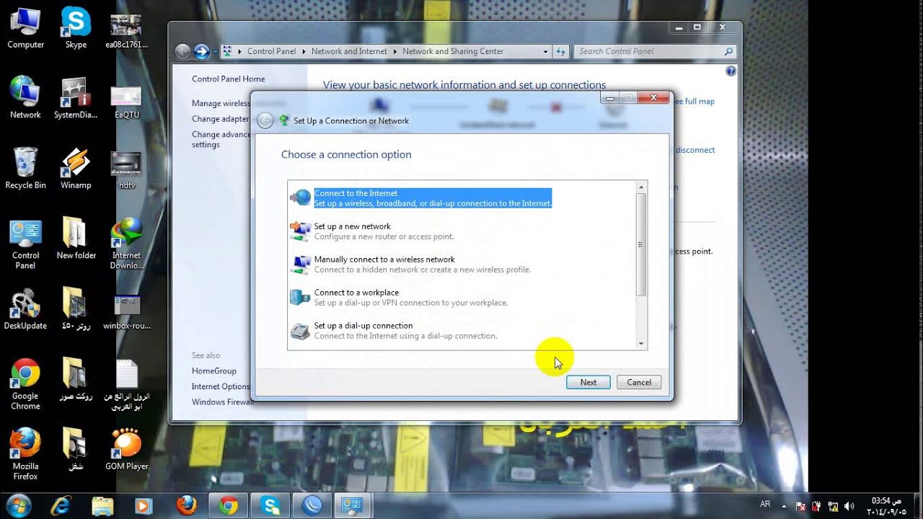Open the Skype desktop shortcut
This screenshot has height=519, width=923.
click(x=76, y=27)
